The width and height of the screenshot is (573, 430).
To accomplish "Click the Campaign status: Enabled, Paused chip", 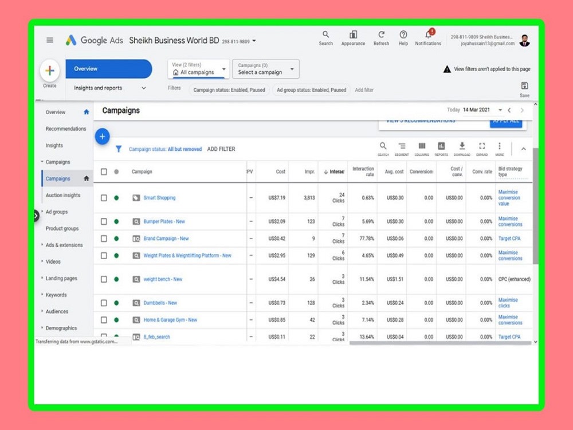I will 229,90.
